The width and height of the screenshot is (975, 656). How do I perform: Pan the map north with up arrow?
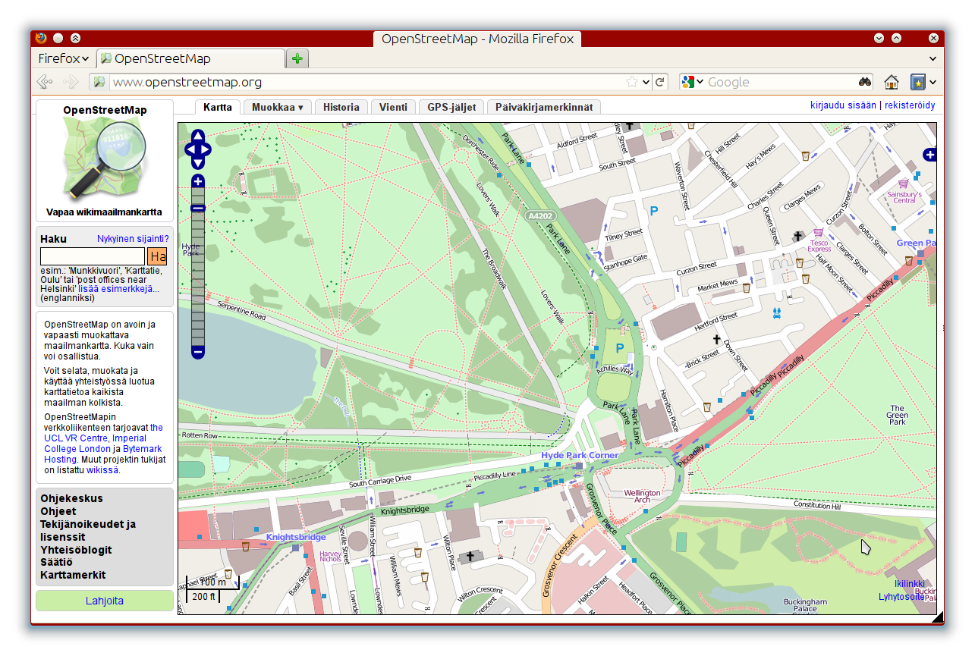coord(198,137)
